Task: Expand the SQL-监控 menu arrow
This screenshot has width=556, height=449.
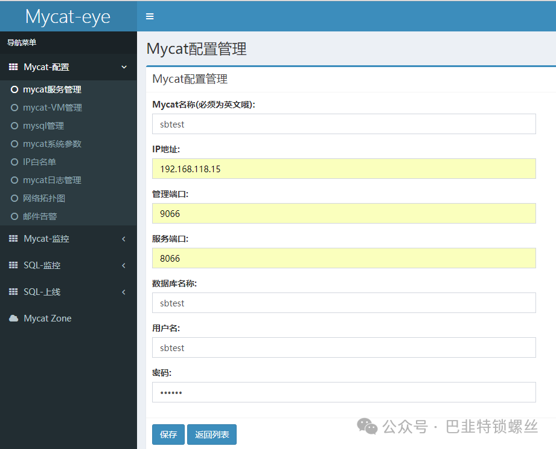Action: coord(124,265)
